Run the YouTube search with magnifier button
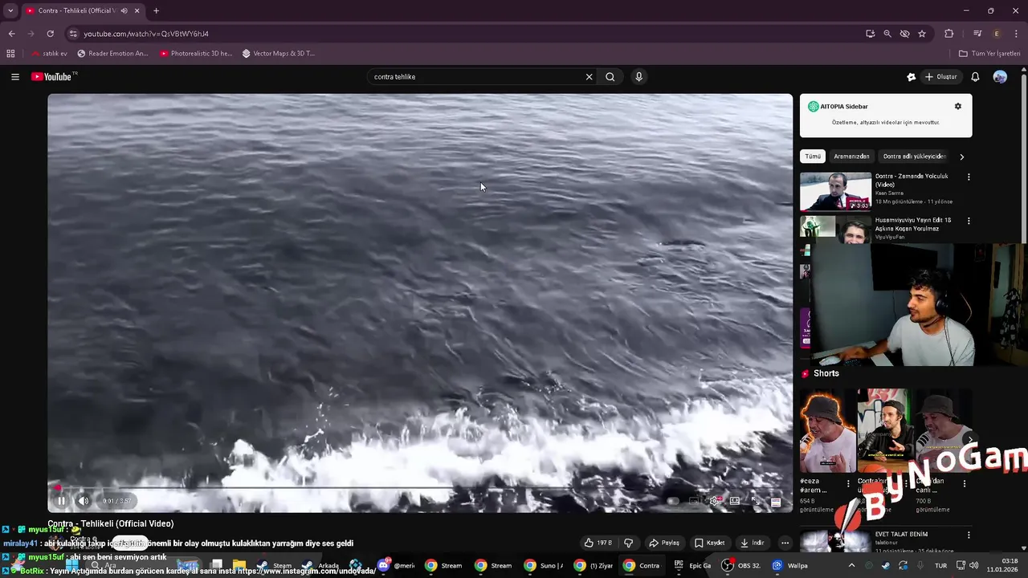 coord(610,77)
